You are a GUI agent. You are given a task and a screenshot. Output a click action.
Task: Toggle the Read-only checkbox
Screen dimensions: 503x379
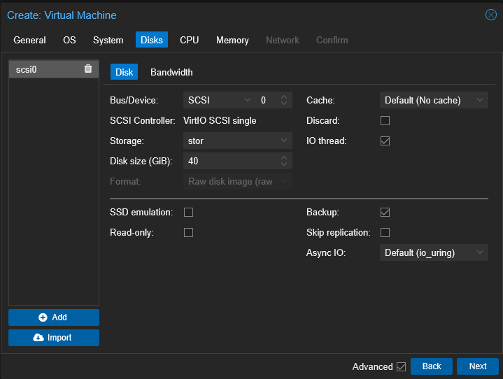click(x=188, y=232)
